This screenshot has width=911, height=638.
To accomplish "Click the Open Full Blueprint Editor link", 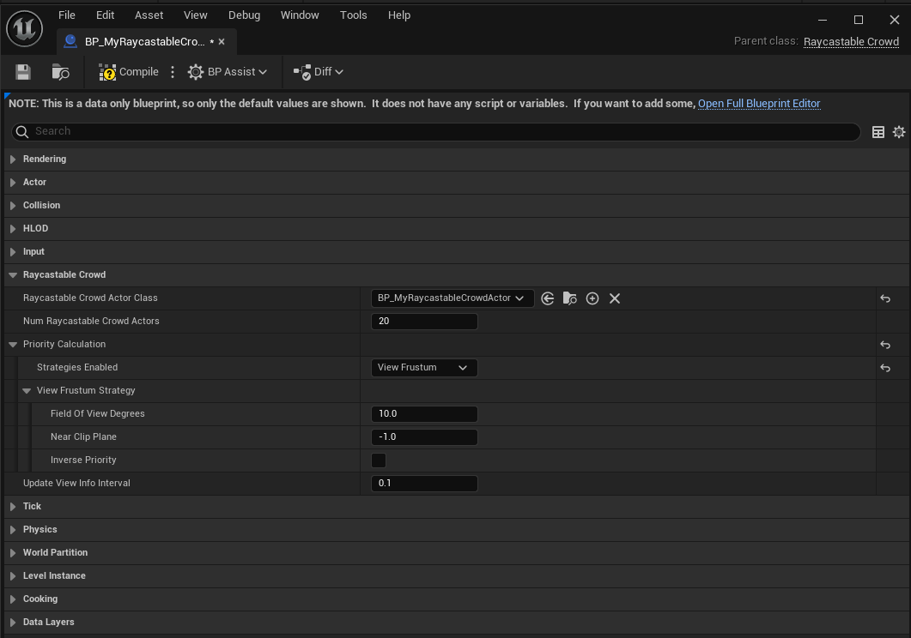I will point(759,104).
